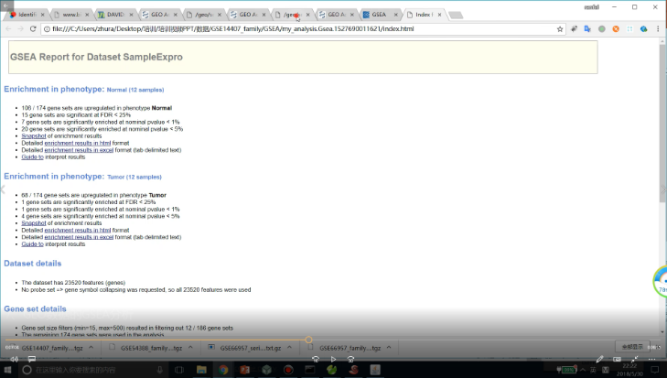Image resolution: width=667 pixels, height=378 pixels.
Task: Click the blue globe extension icon
Action: click(643, 29)
